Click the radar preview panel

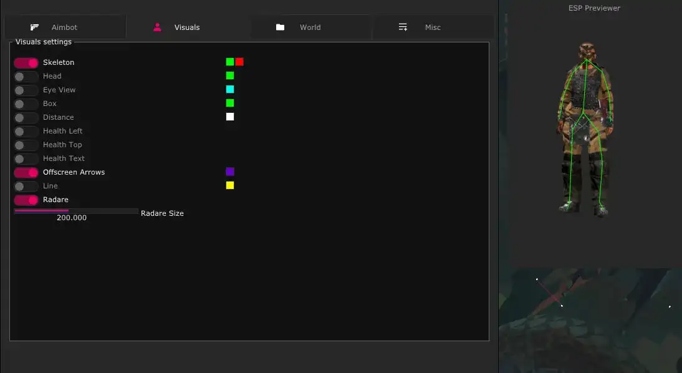589,318
